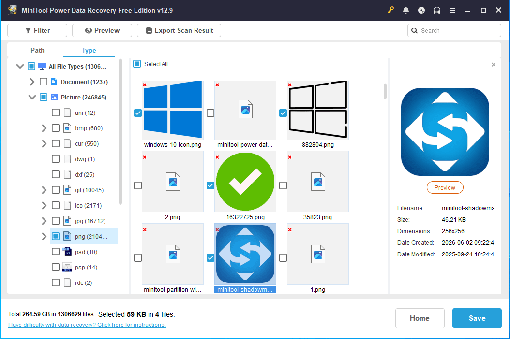510x339 pixels.
Task: Collapse the All File Types tree node
Action: click(x=20, y=66)
